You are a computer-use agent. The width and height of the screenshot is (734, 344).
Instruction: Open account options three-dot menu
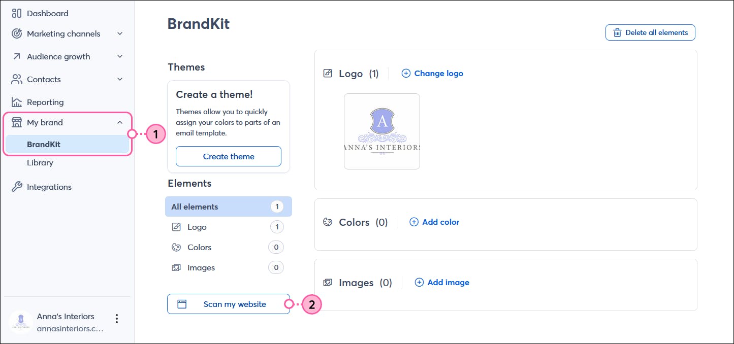(117, 319)
